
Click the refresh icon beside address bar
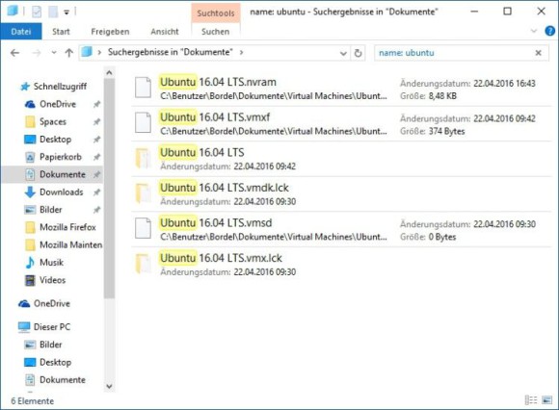coord(358,53)
